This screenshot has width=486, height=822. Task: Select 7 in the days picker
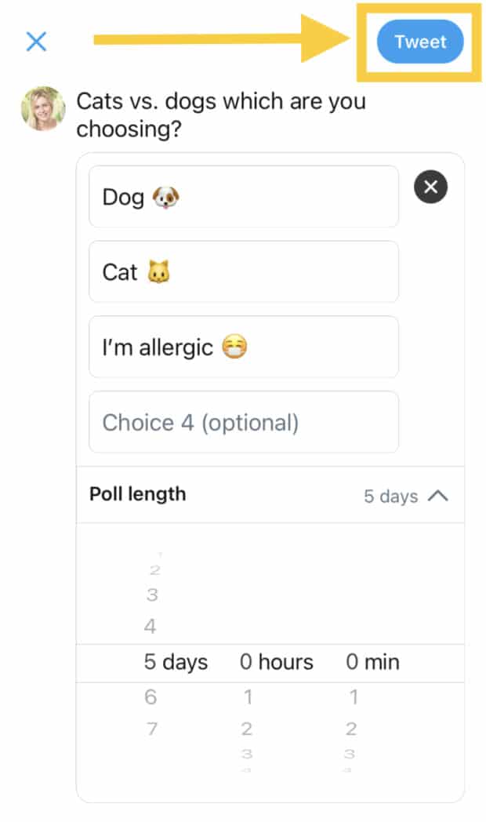click(151, 729)
